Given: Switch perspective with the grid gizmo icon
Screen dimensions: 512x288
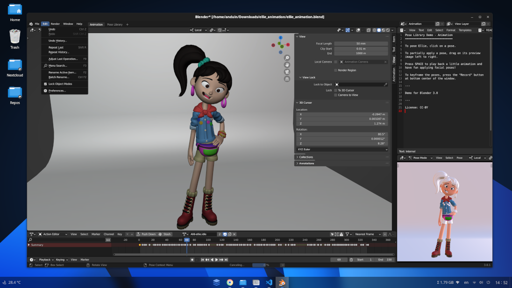Looking at the screenshot, I should 287,79.
